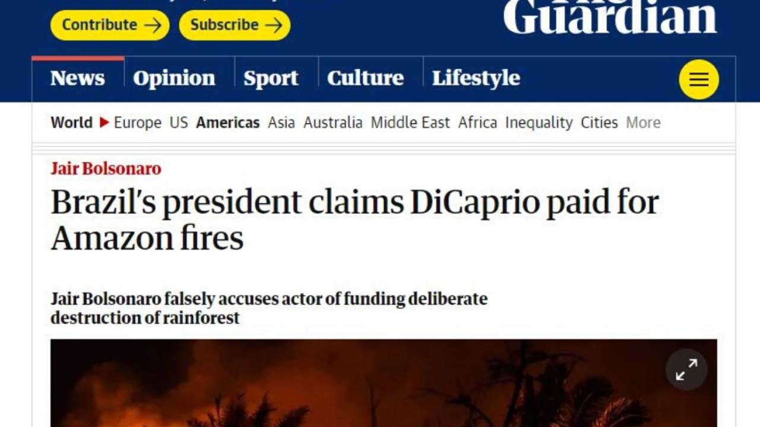Switch to the Opinion section
Viewport: 760px width, 427px height.
[174, 78]
